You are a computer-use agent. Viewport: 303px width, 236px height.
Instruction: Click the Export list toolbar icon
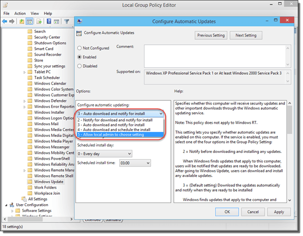click(x=39, y=21)
